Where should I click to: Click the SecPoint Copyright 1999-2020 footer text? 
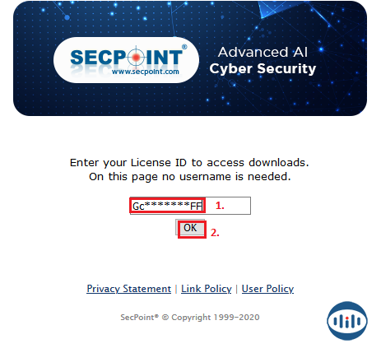point(190,318)
